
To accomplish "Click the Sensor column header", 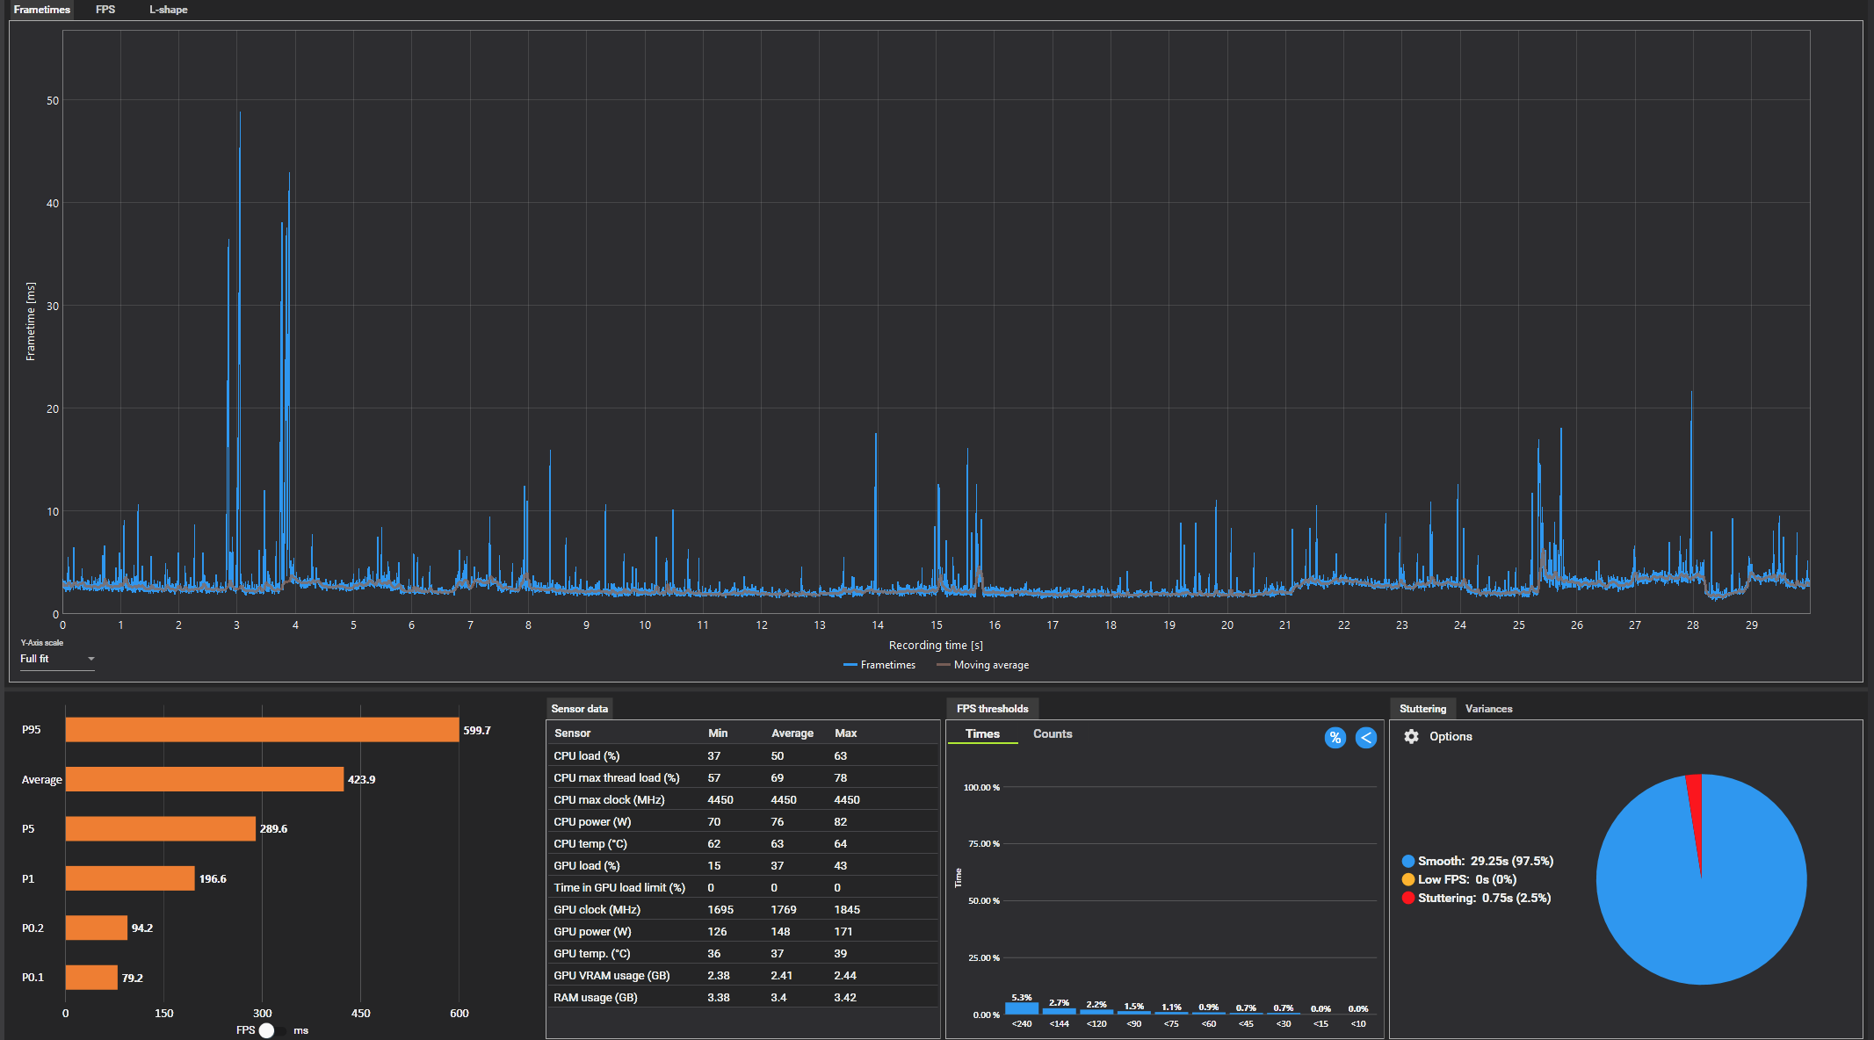I will coord(572,733).
